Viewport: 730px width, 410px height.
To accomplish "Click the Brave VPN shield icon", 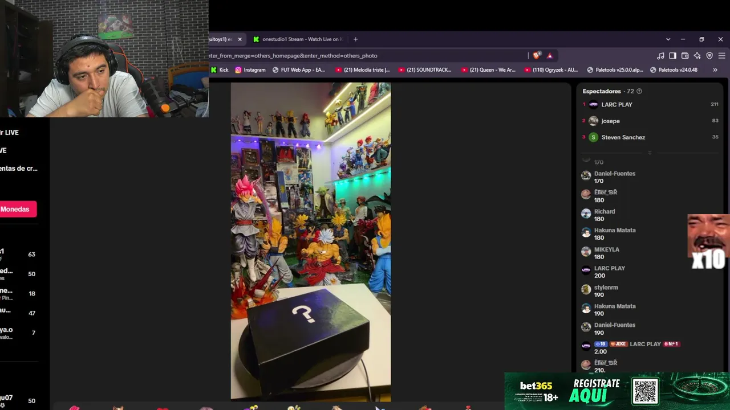I will (709, 56).
